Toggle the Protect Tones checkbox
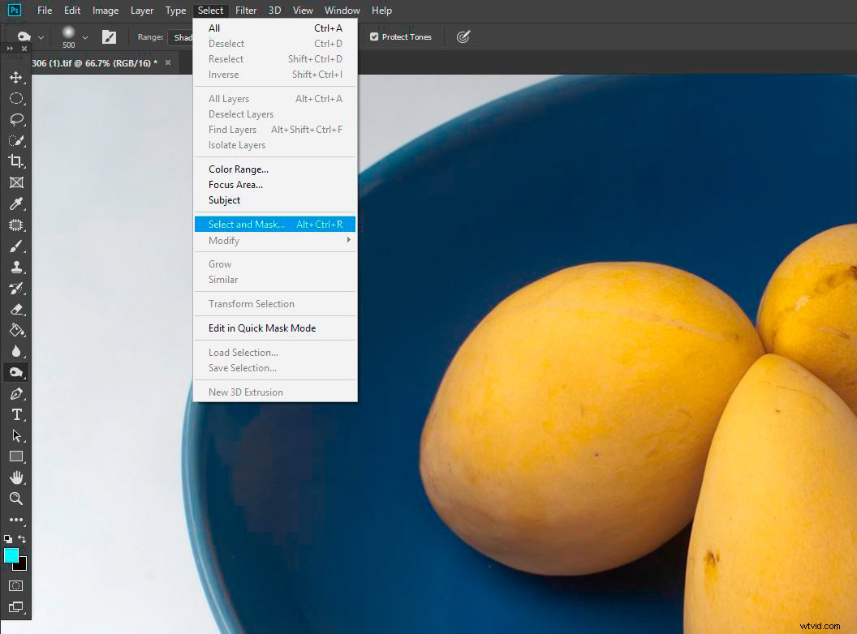This screenshot has width=857, height=634. 374,36
